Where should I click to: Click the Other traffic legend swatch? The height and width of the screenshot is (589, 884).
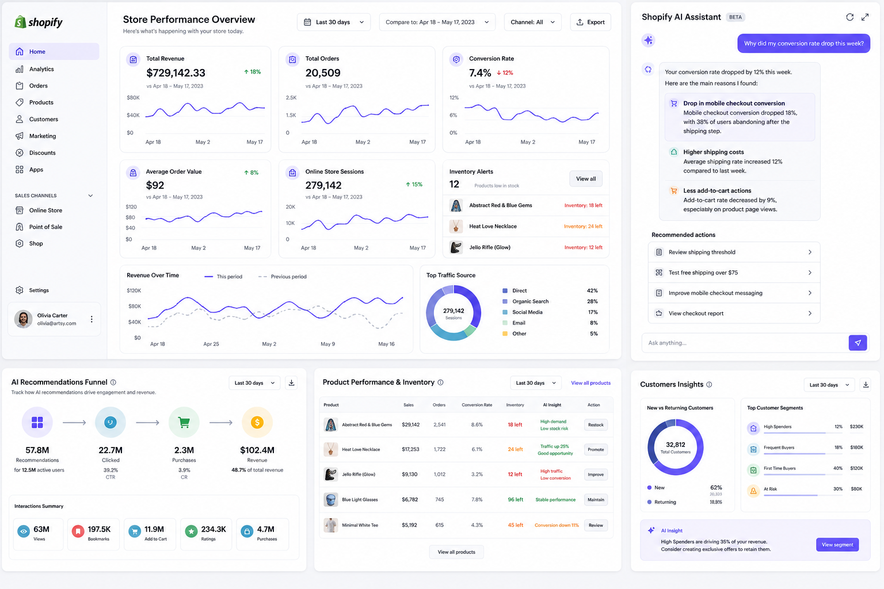505,334
